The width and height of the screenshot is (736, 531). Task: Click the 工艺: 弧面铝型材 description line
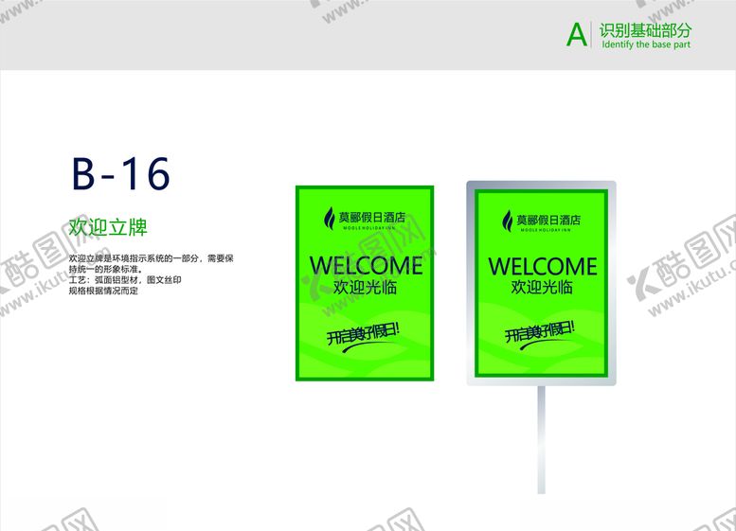tap(125, 280)
